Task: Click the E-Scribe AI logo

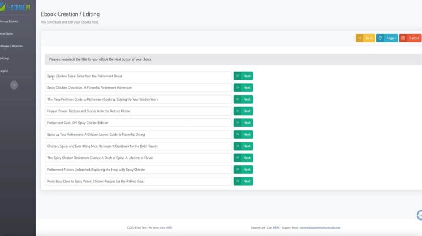Action: point(15,7)
